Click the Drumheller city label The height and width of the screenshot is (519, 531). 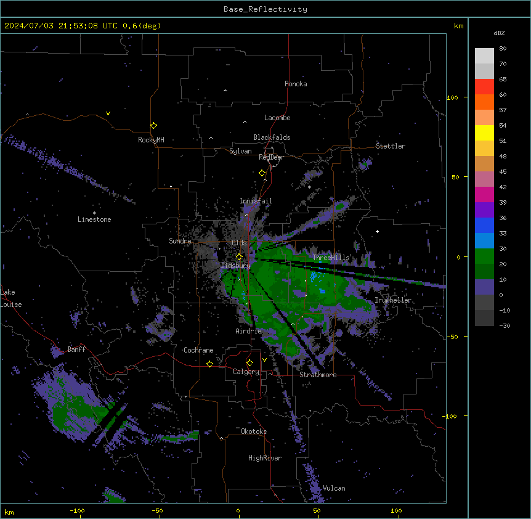393,300
